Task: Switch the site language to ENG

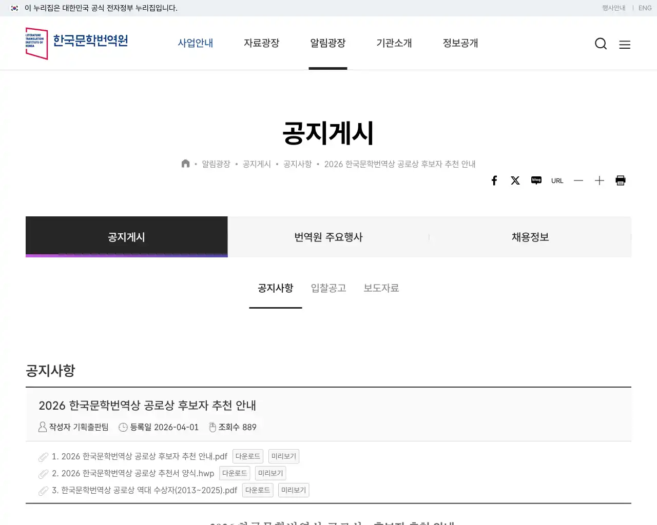Action: pos(645,8)
